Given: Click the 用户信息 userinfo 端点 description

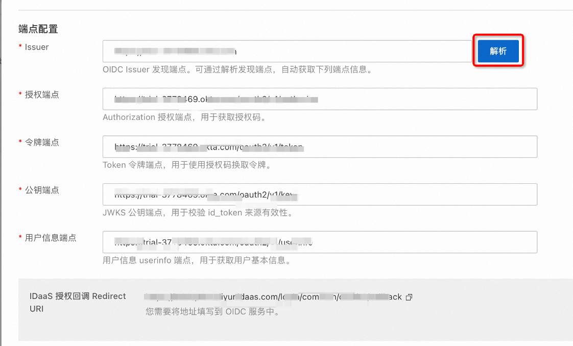Looking at the screenshot, I should tap(197, 261).
